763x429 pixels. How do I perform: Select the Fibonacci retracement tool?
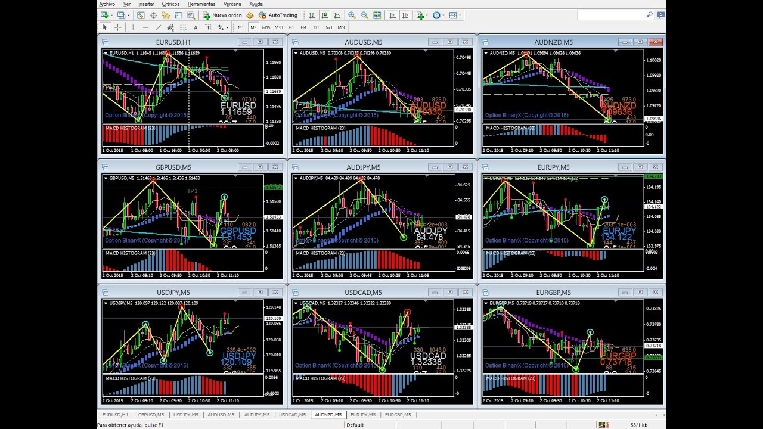pos(183,27)
